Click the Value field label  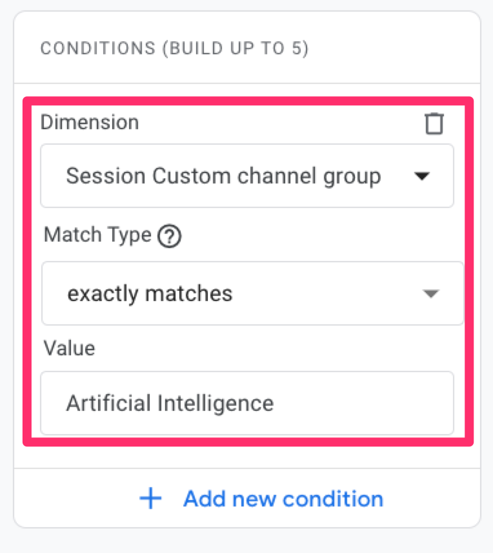coord(69,348)
